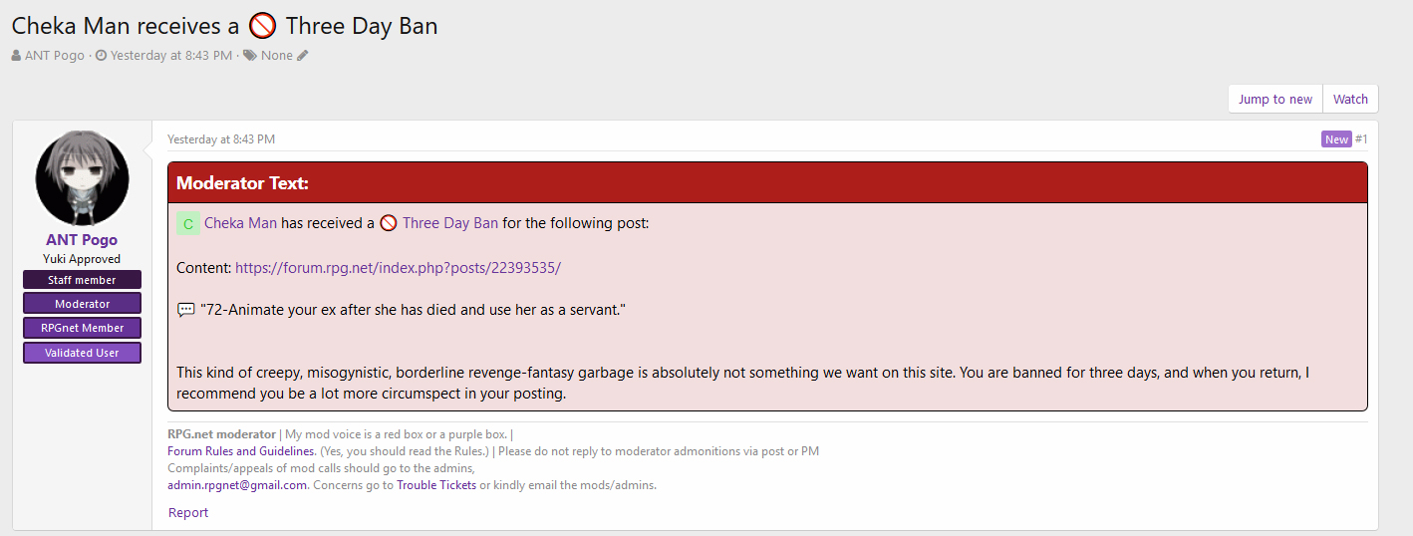Viewport: 1413px width, 536px height.
Task: Report this post
Action: click(x=188, y=512)
